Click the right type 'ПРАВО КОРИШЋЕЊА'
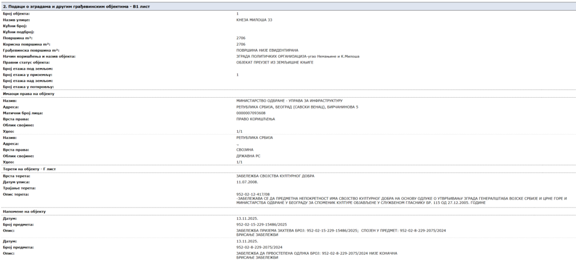Screen dimensions: 576x262 tap(255, 119)
